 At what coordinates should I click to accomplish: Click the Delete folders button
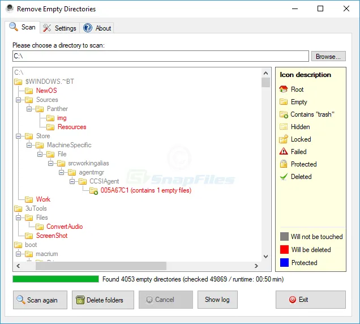pyautogui.click(x=103, y=300)
